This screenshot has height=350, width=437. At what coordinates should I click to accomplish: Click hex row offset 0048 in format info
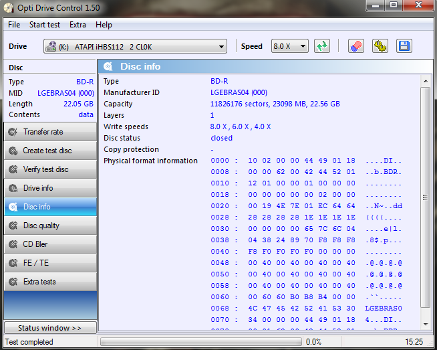306,263
